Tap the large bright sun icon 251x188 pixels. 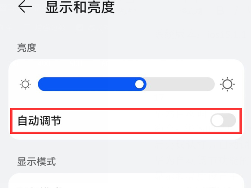click(227, 84)
